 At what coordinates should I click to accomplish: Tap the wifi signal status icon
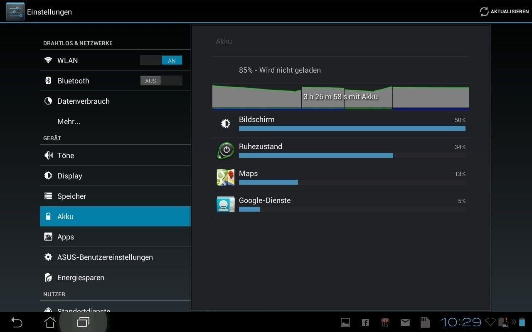(490, 322)
